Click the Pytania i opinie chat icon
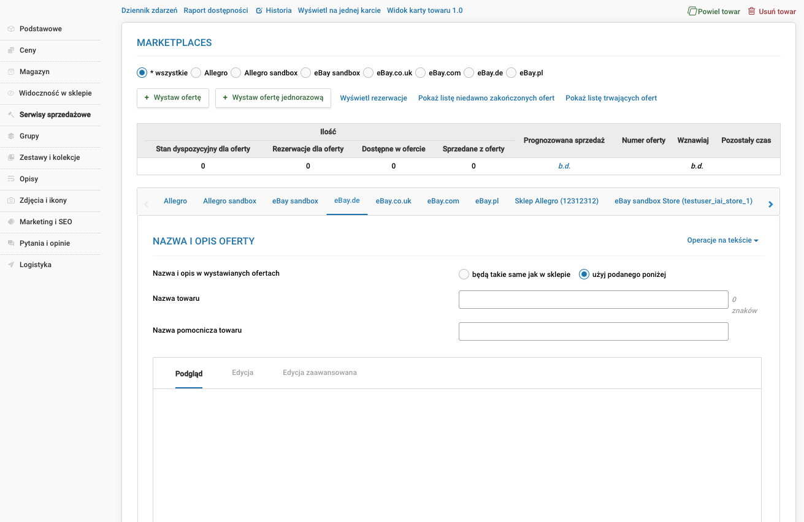This screenshot has width=804, height=522. 11,243
